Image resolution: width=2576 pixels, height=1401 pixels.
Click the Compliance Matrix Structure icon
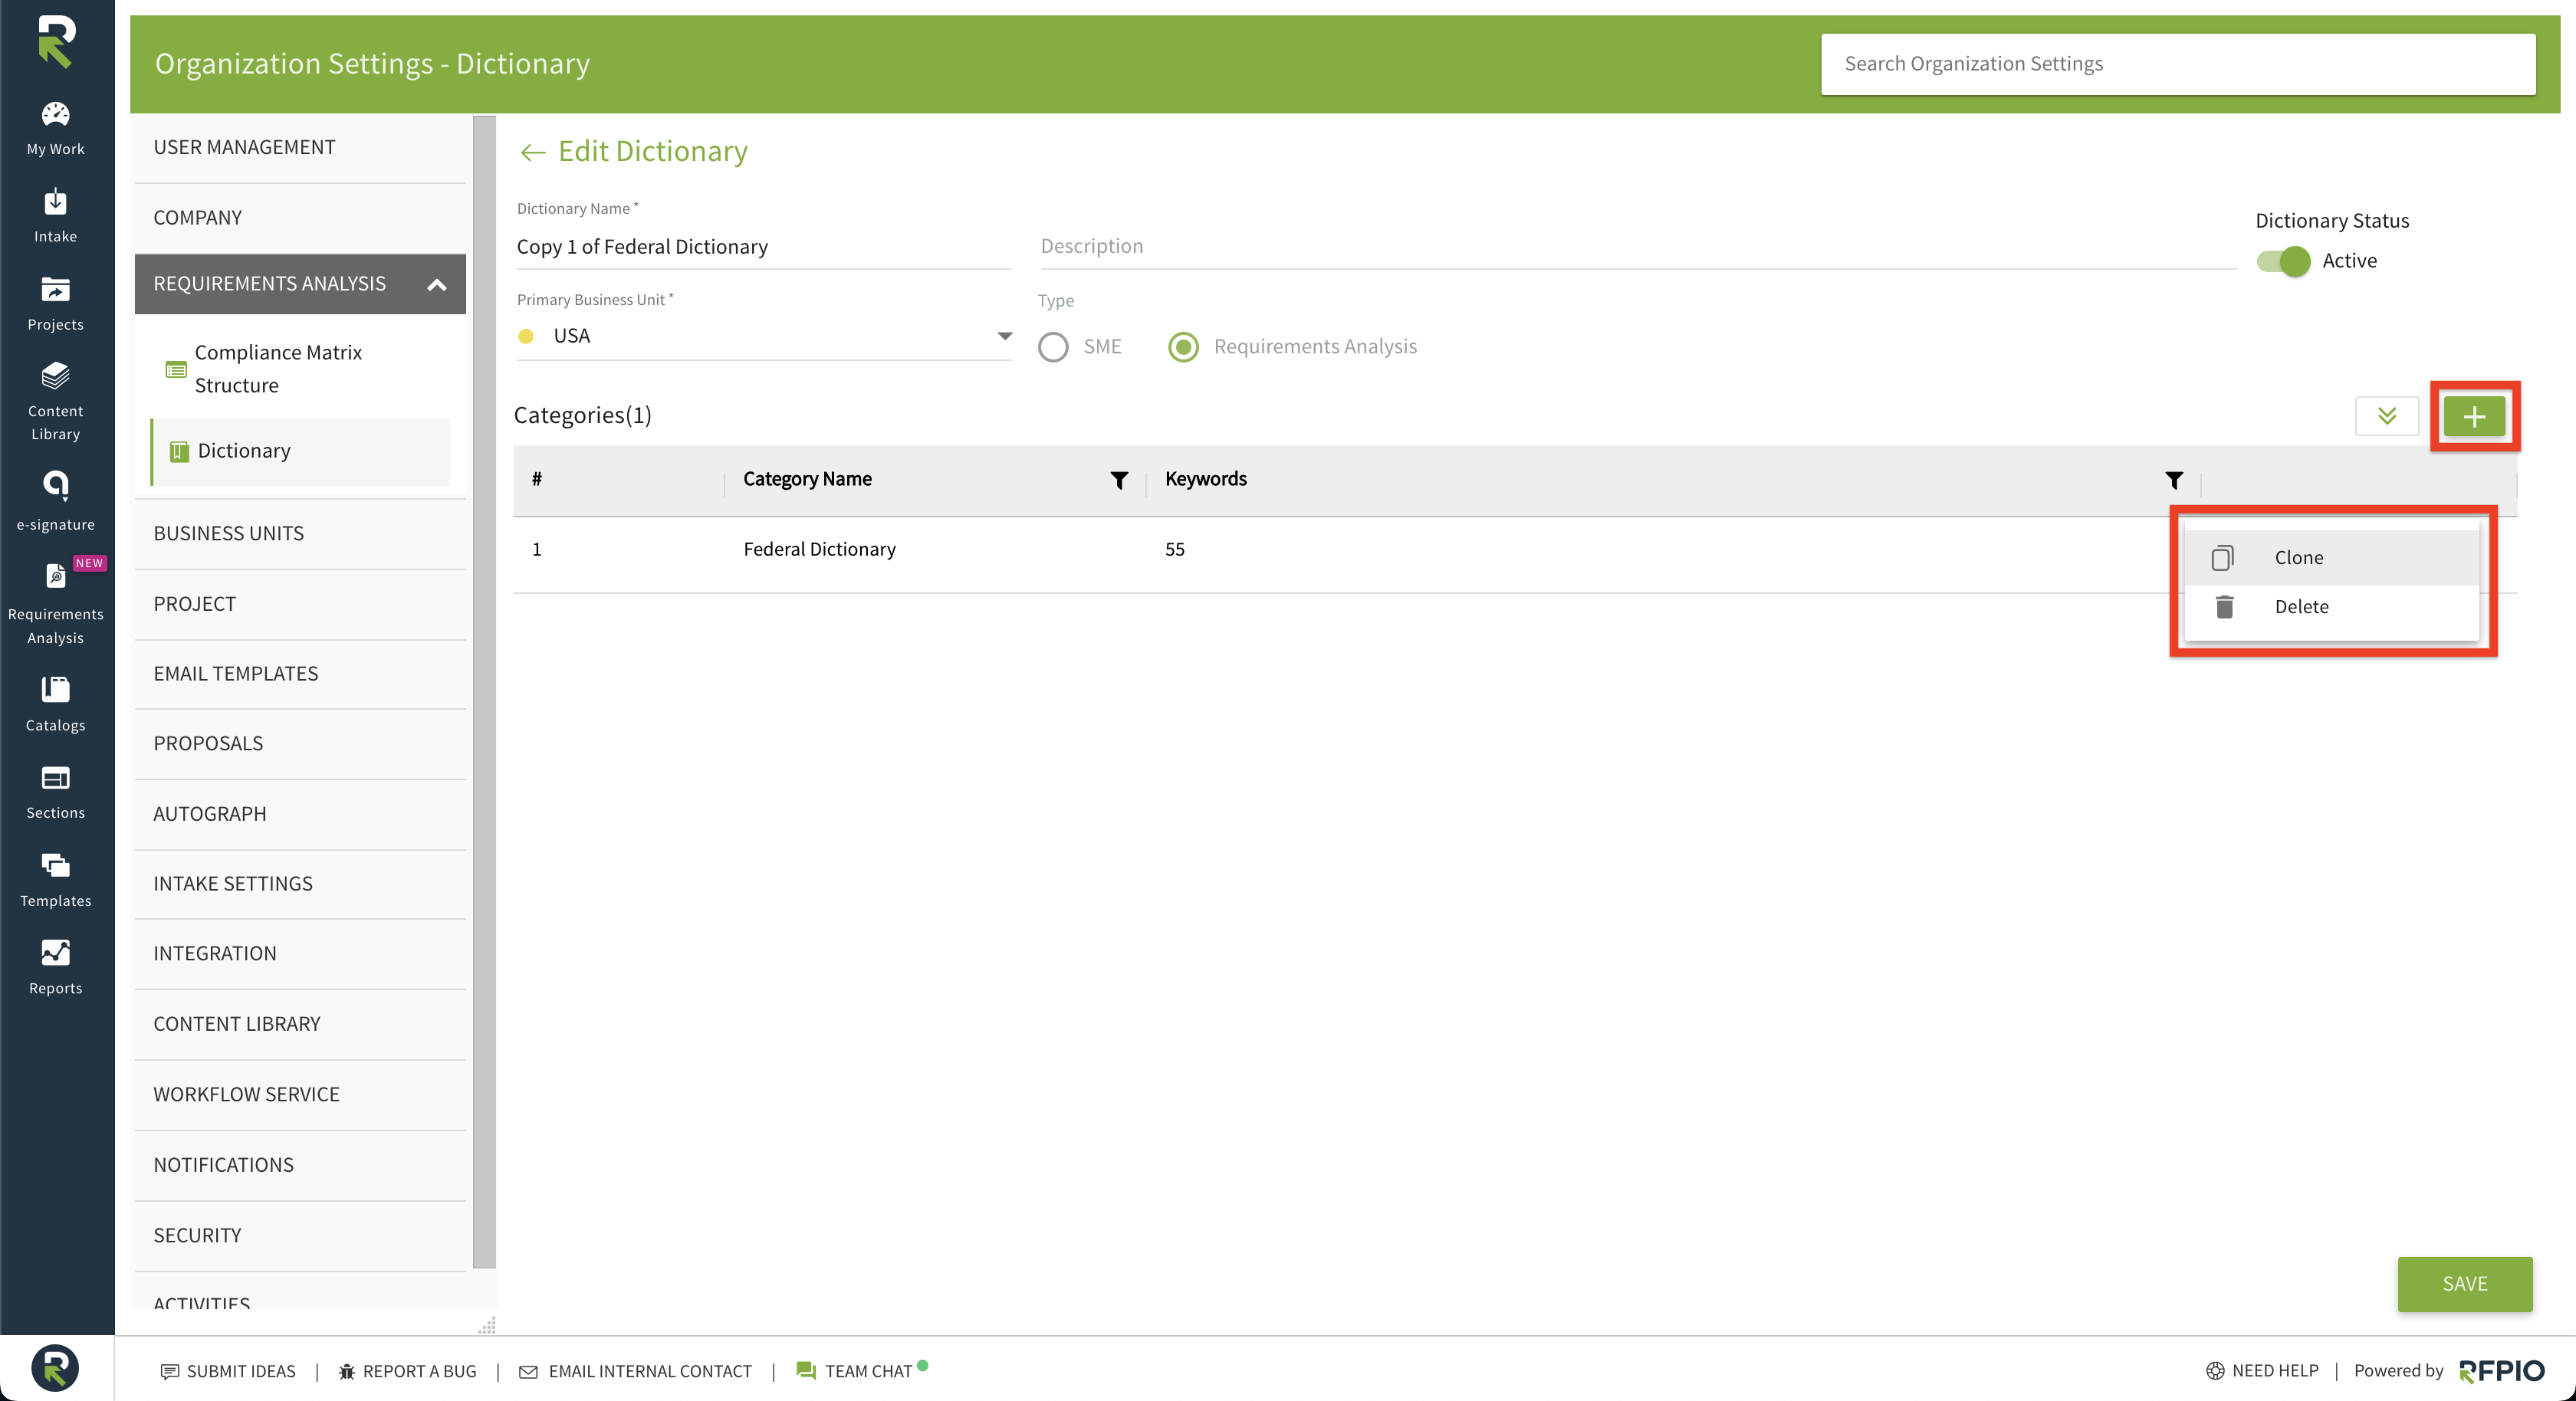tap(176, 369)
